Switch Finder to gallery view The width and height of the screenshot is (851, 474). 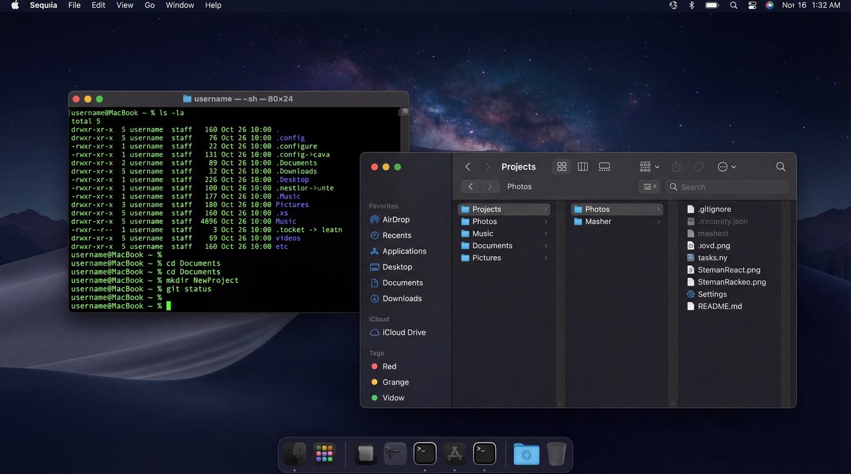click(604, 166)
